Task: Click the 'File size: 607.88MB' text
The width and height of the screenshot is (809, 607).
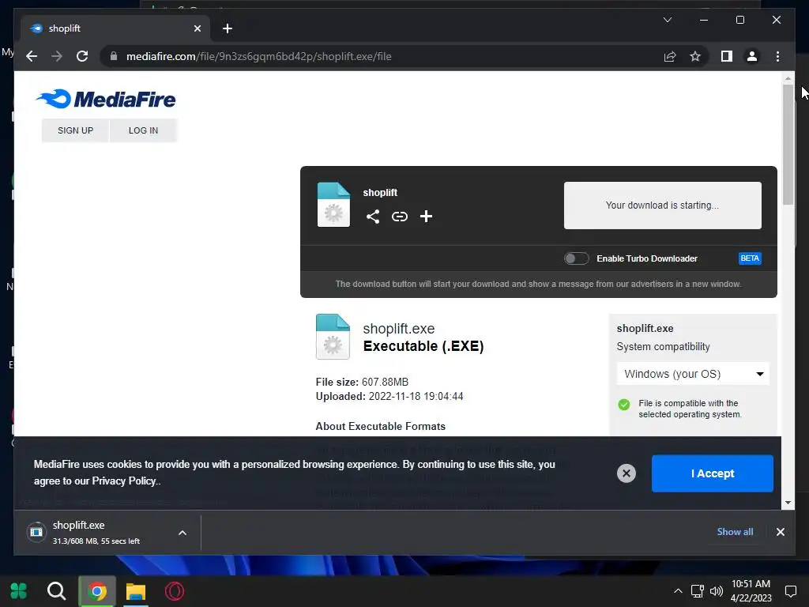Action: 362,382
